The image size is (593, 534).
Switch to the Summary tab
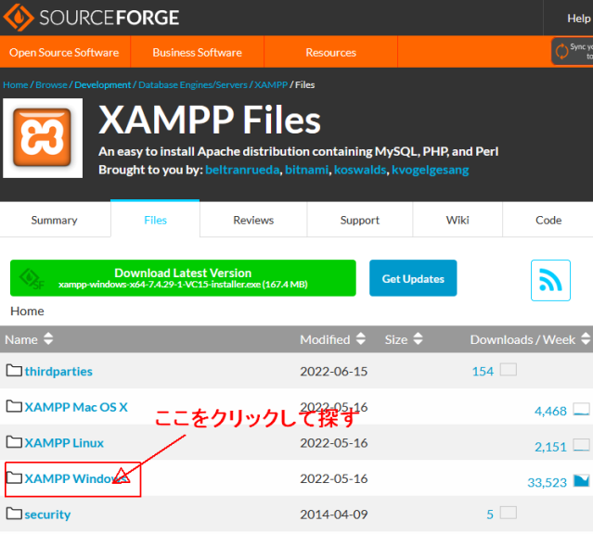click(x=55, y=220)
